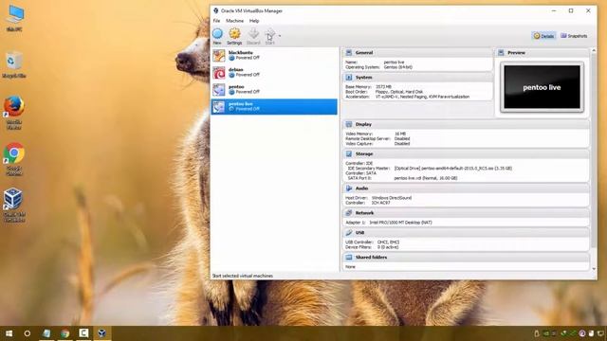Screen dimensions: 607x341
Task: Click the Windows DirectSound host driver text
Action: tap(392, 198)
